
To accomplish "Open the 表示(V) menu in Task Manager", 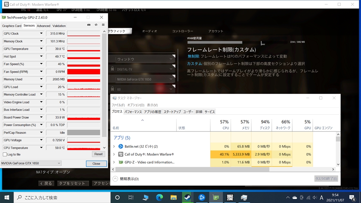I will 152,105.
